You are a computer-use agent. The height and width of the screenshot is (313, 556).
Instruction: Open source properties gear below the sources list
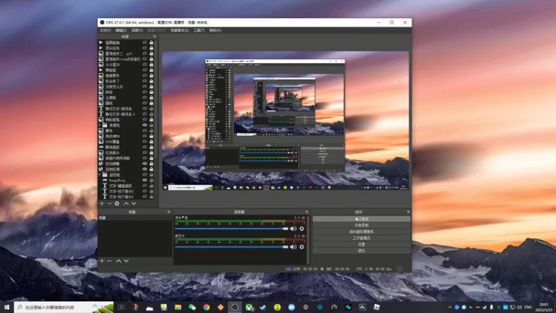click(x=117, y=204)
